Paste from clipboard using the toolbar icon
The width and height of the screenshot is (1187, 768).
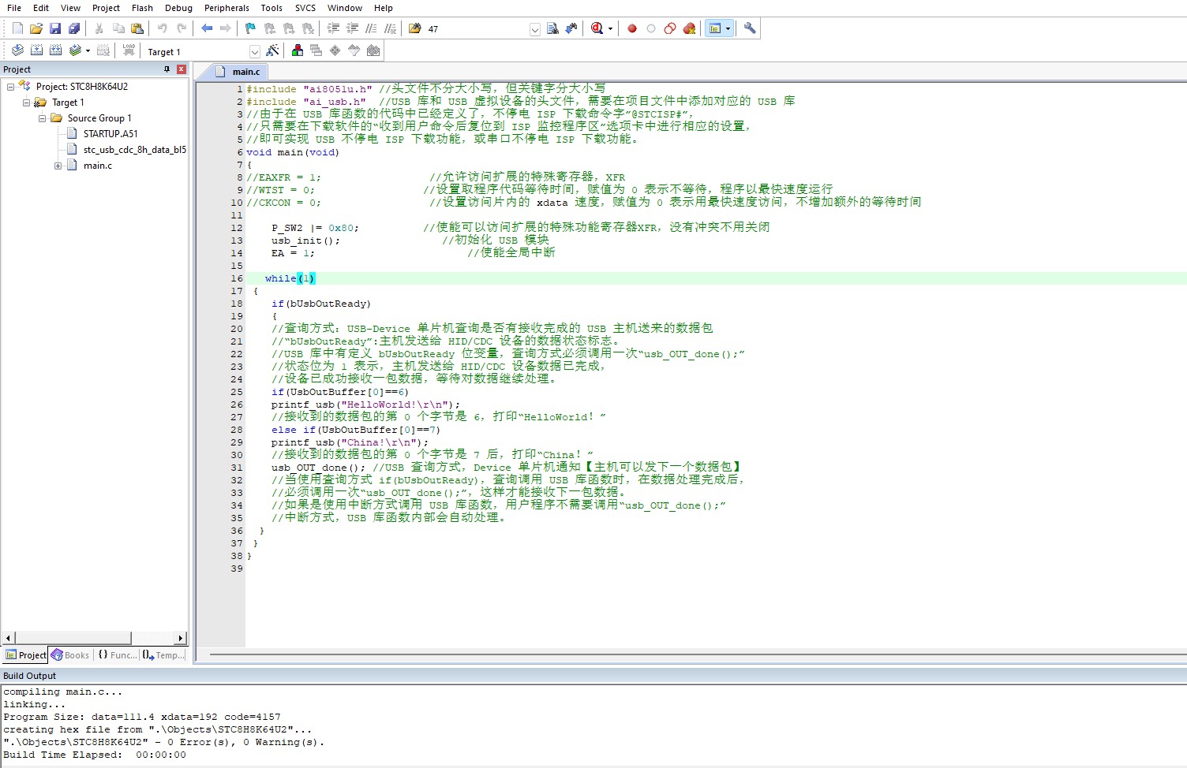(x=137, y=28)
